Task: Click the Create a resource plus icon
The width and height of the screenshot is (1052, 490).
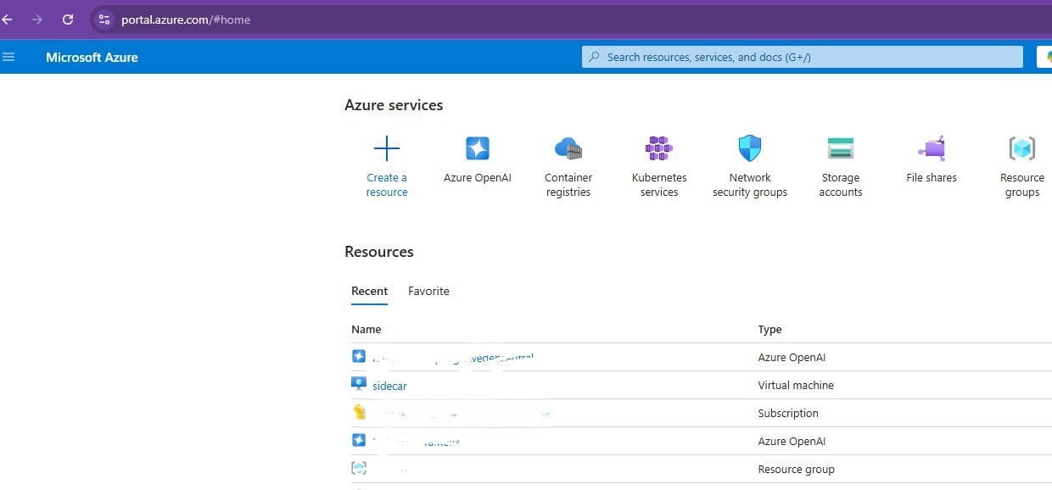Action: point(387,149)
